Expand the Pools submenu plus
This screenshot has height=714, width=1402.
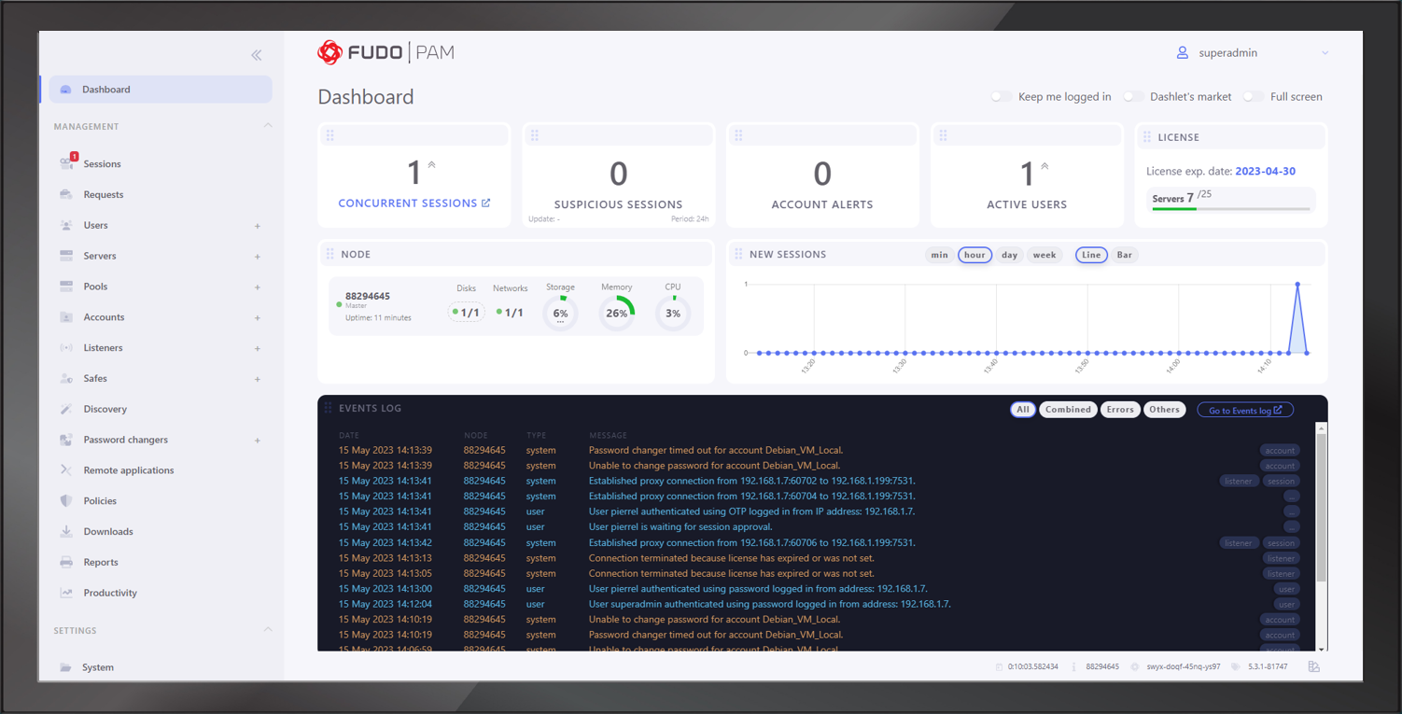[258, 287]
